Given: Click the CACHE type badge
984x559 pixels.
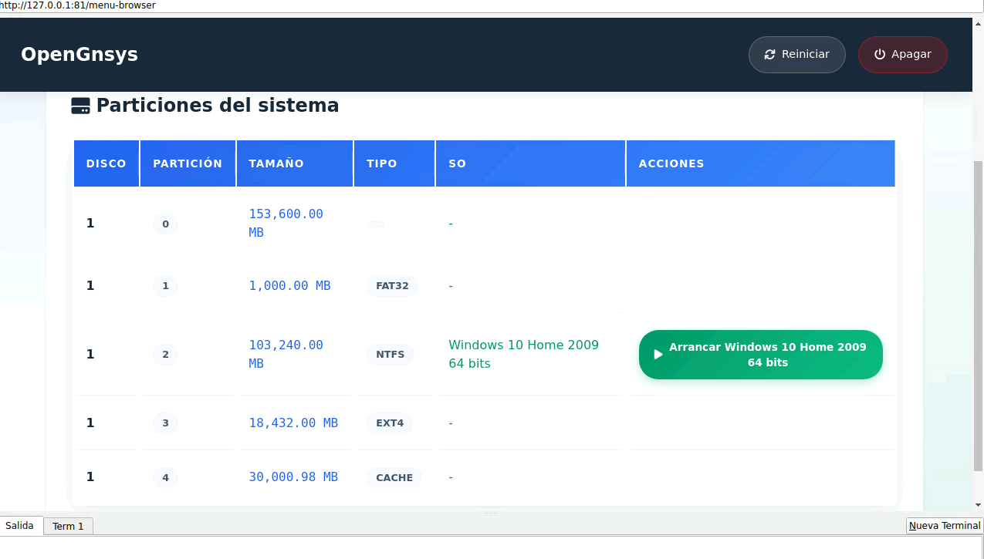Looking at the screenshot, I should [394, 477].
